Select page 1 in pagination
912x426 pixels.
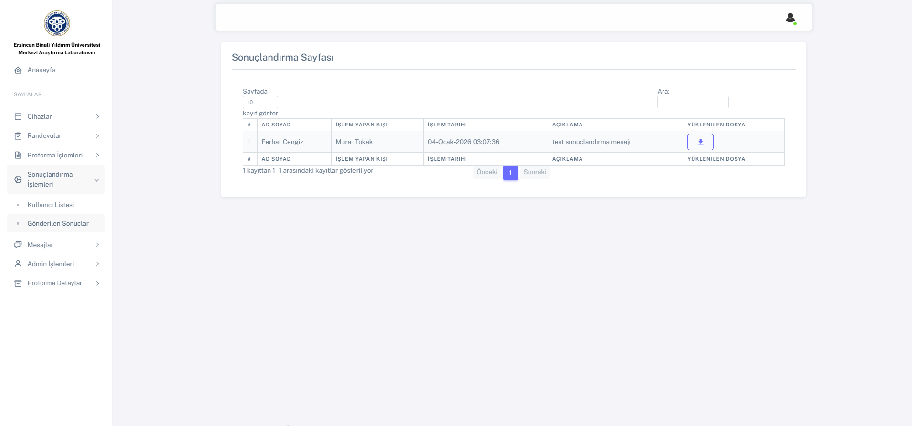510,173
